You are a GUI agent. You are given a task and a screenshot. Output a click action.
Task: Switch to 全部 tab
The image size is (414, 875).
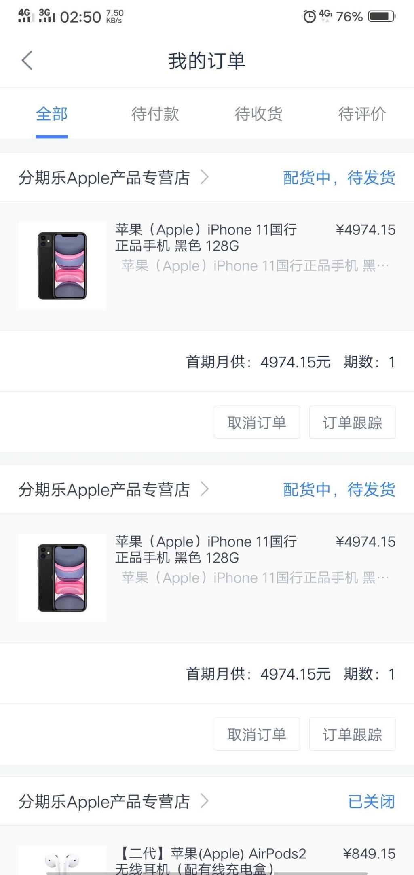tap(52, 114)
